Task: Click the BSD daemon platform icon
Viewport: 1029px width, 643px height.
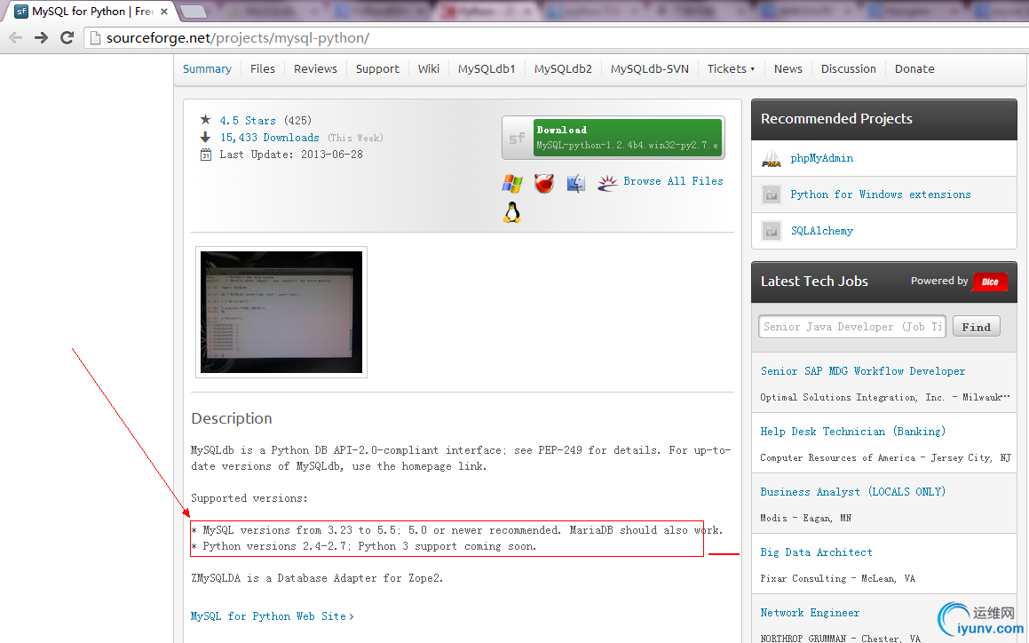Action: [x=544, y=183]
